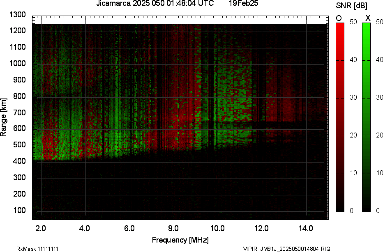Click the 800 km range tick label
Image resolution: width=383 pixels, height=252 pixels.
(x=19, y=96)
